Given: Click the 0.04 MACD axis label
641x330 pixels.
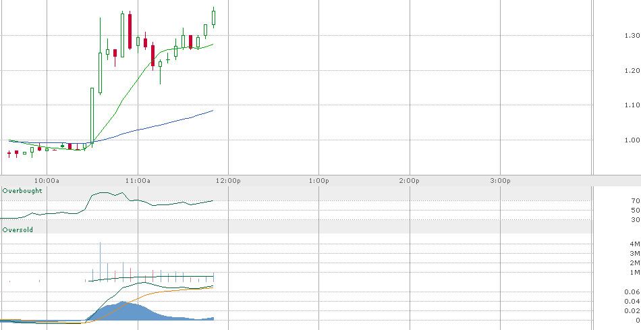Looking at the screenshot, I should point(632,302).
